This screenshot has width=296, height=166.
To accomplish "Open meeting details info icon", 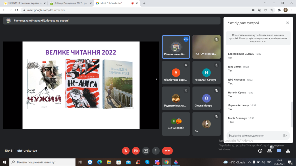I will [x=260, y=151].
